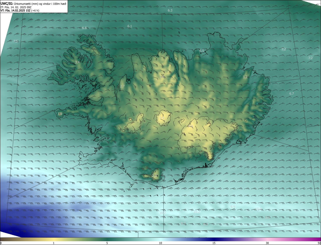Click the "VT: Fös. 14.02.2025 15Z (+6 h)" line
The image size is (321, 245).
point(20,11)
